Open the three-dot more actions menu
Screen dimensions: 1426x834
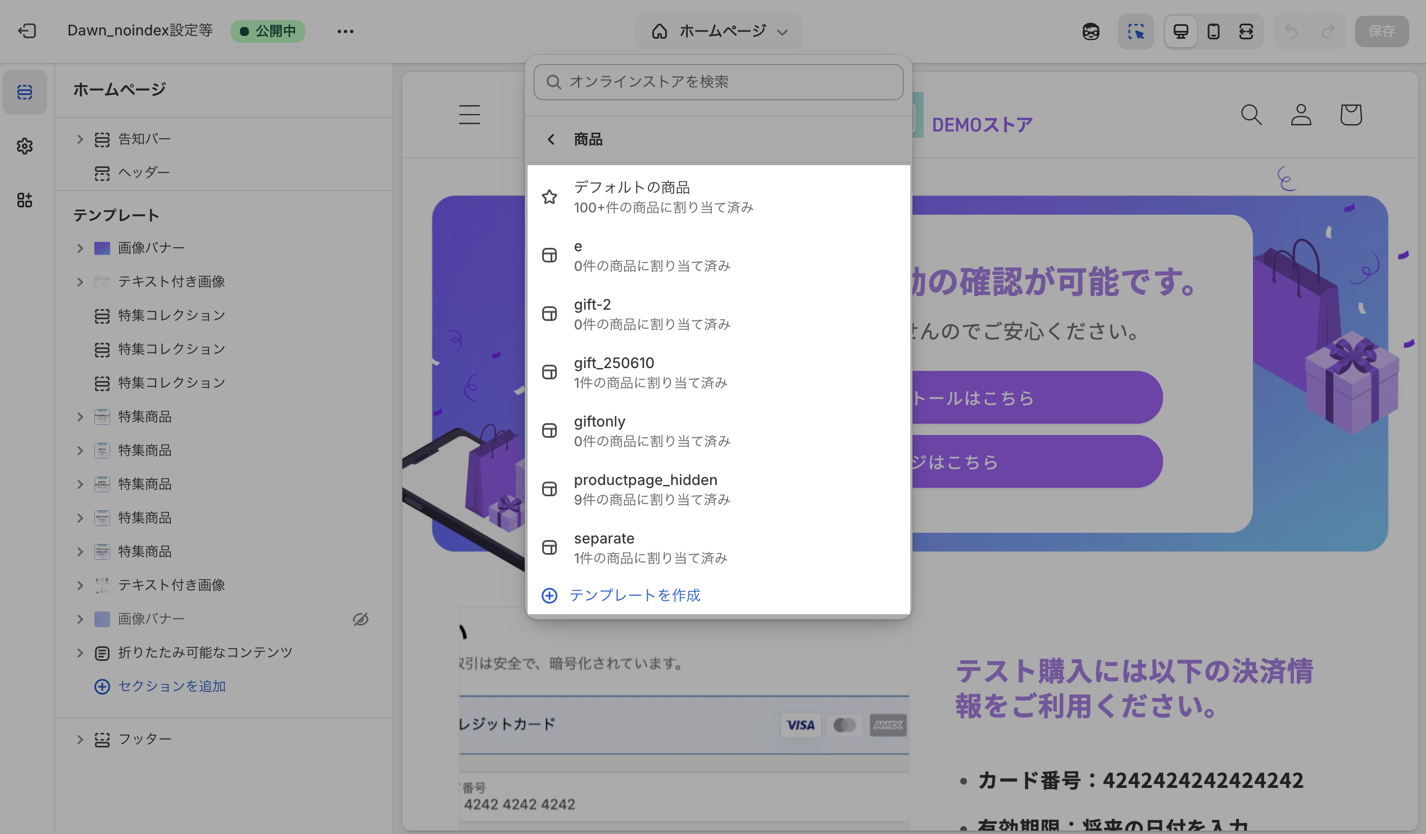pos(345,31)
